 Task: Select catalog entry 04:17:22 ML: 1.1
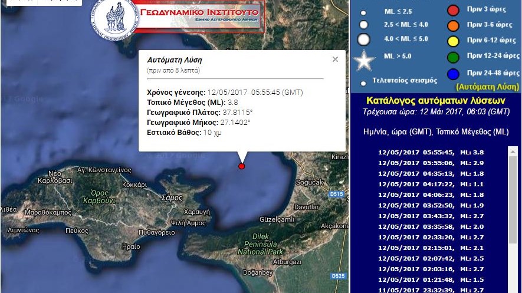(431, 185)
